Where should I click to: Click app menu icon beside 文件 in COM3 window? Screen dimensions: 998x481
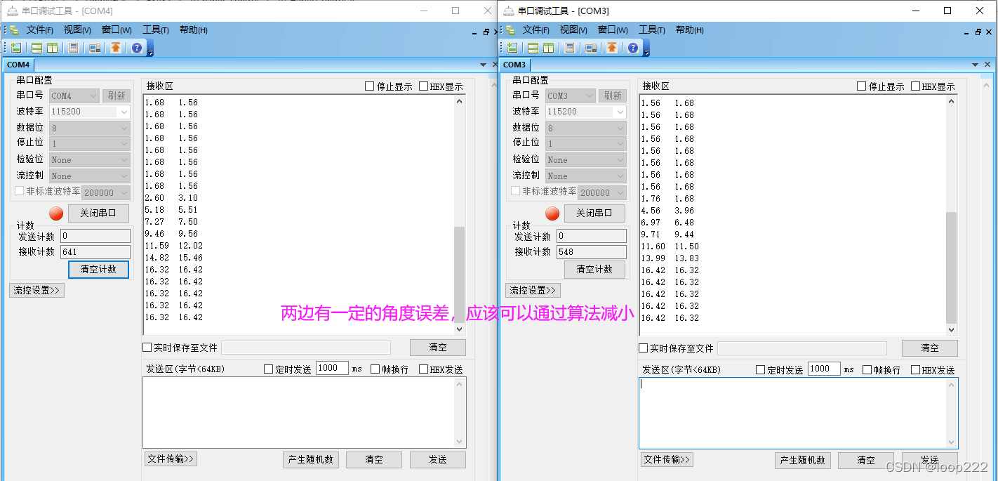point(510,30)
